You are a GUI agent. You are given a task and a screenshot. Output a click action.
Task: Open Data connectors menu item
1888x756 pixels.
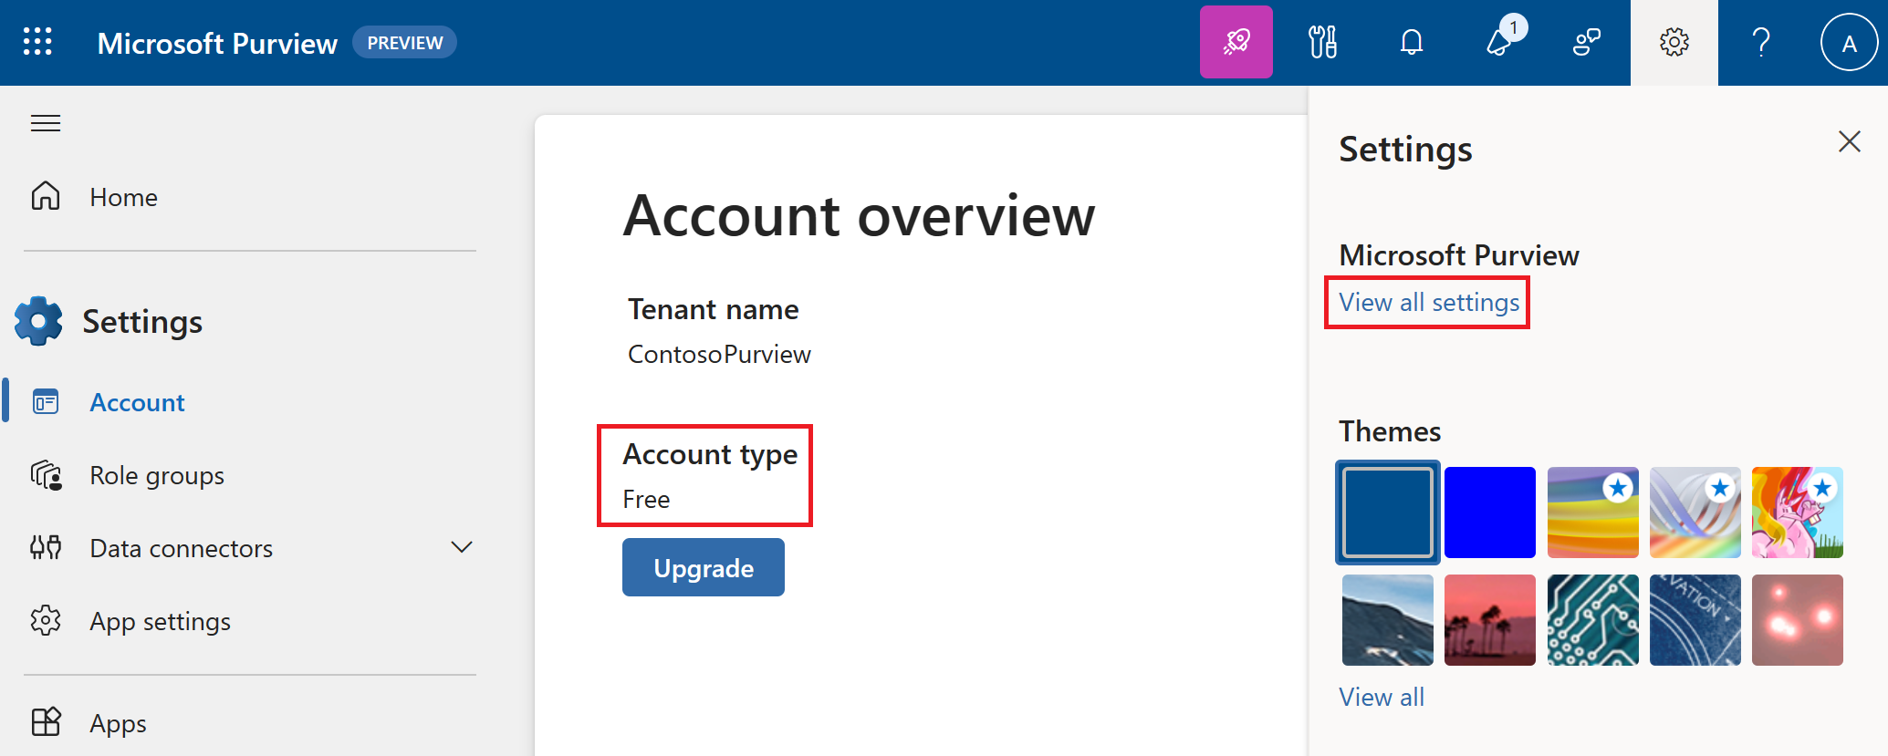pos(181,548)
